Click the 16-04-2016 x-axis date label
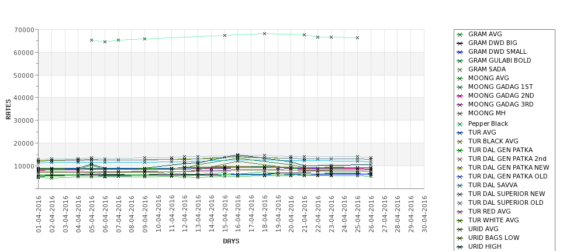570x251 pixels. [238, 214]
